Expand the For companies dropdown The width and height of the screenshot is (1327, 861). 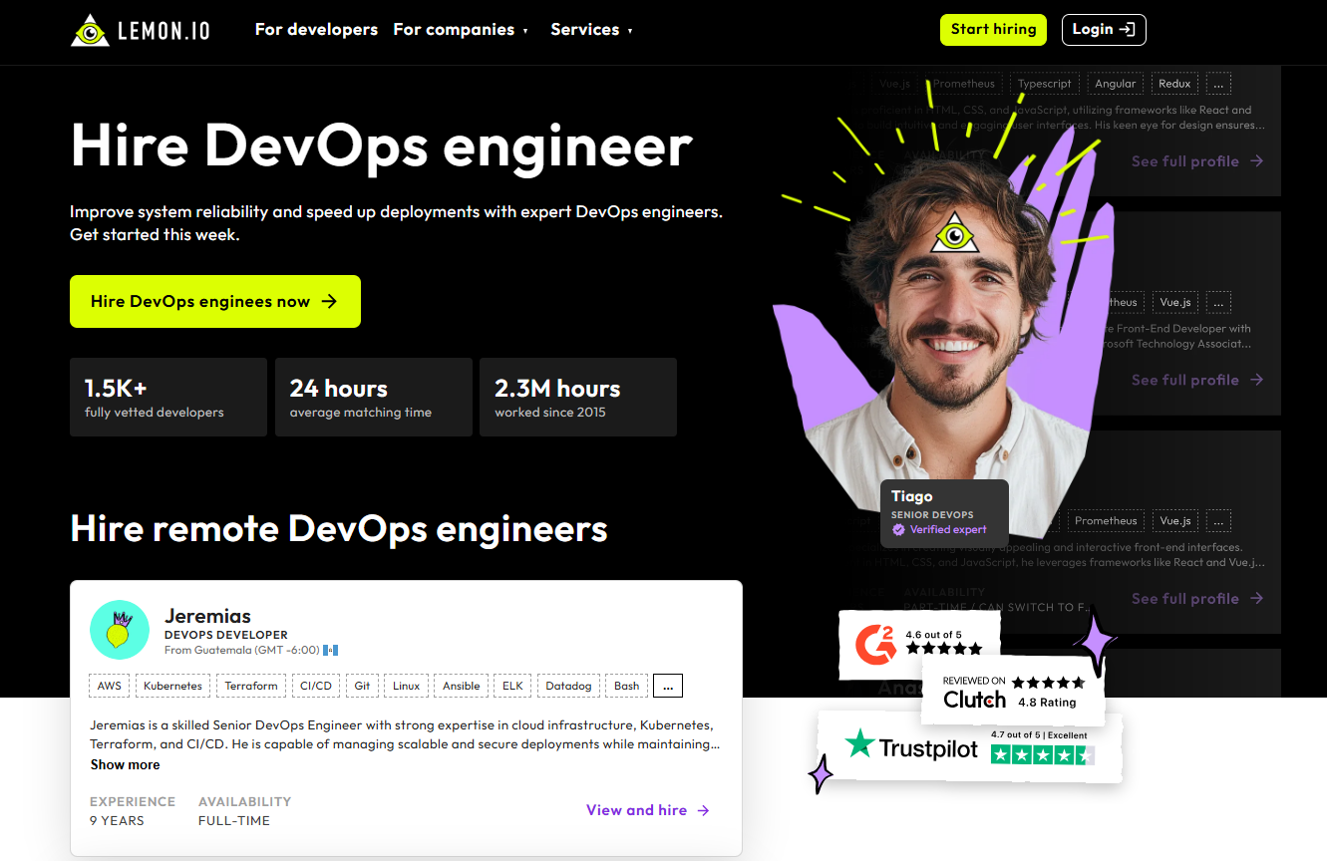click(x=461, y=30)
